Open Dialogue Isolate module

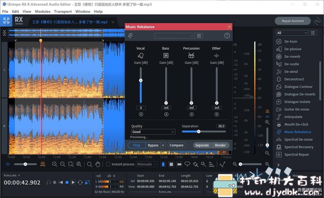[297, 102]
